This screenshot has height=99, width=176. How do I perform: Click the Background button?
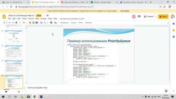pos(64,23)
